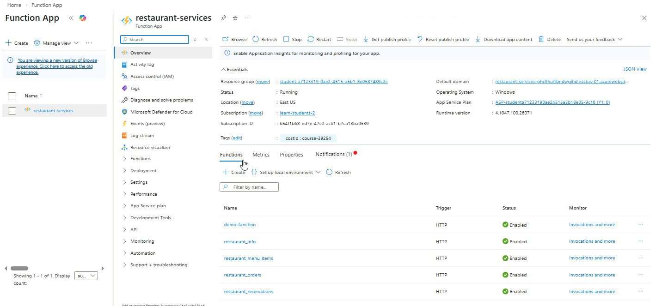Mark restaurant-services as favorite with star

[235, 18]
